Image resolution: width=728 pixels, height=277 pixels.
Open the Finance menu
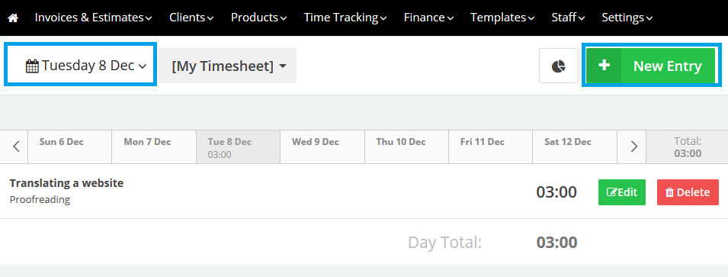click(428, 18)
